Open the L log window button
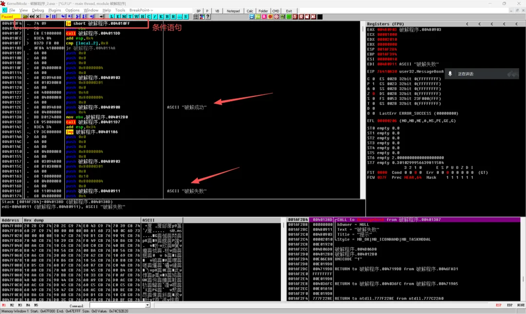The width and height of the screenshot is (526, 314). point(112,17)
